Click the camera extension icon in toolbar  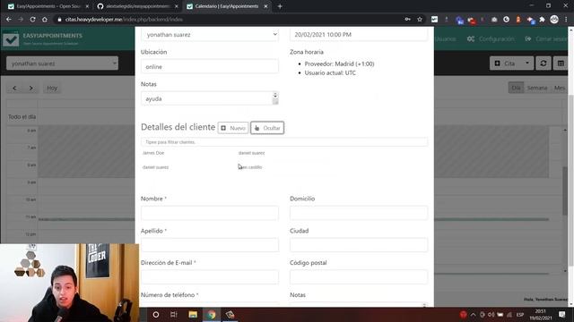494,20
